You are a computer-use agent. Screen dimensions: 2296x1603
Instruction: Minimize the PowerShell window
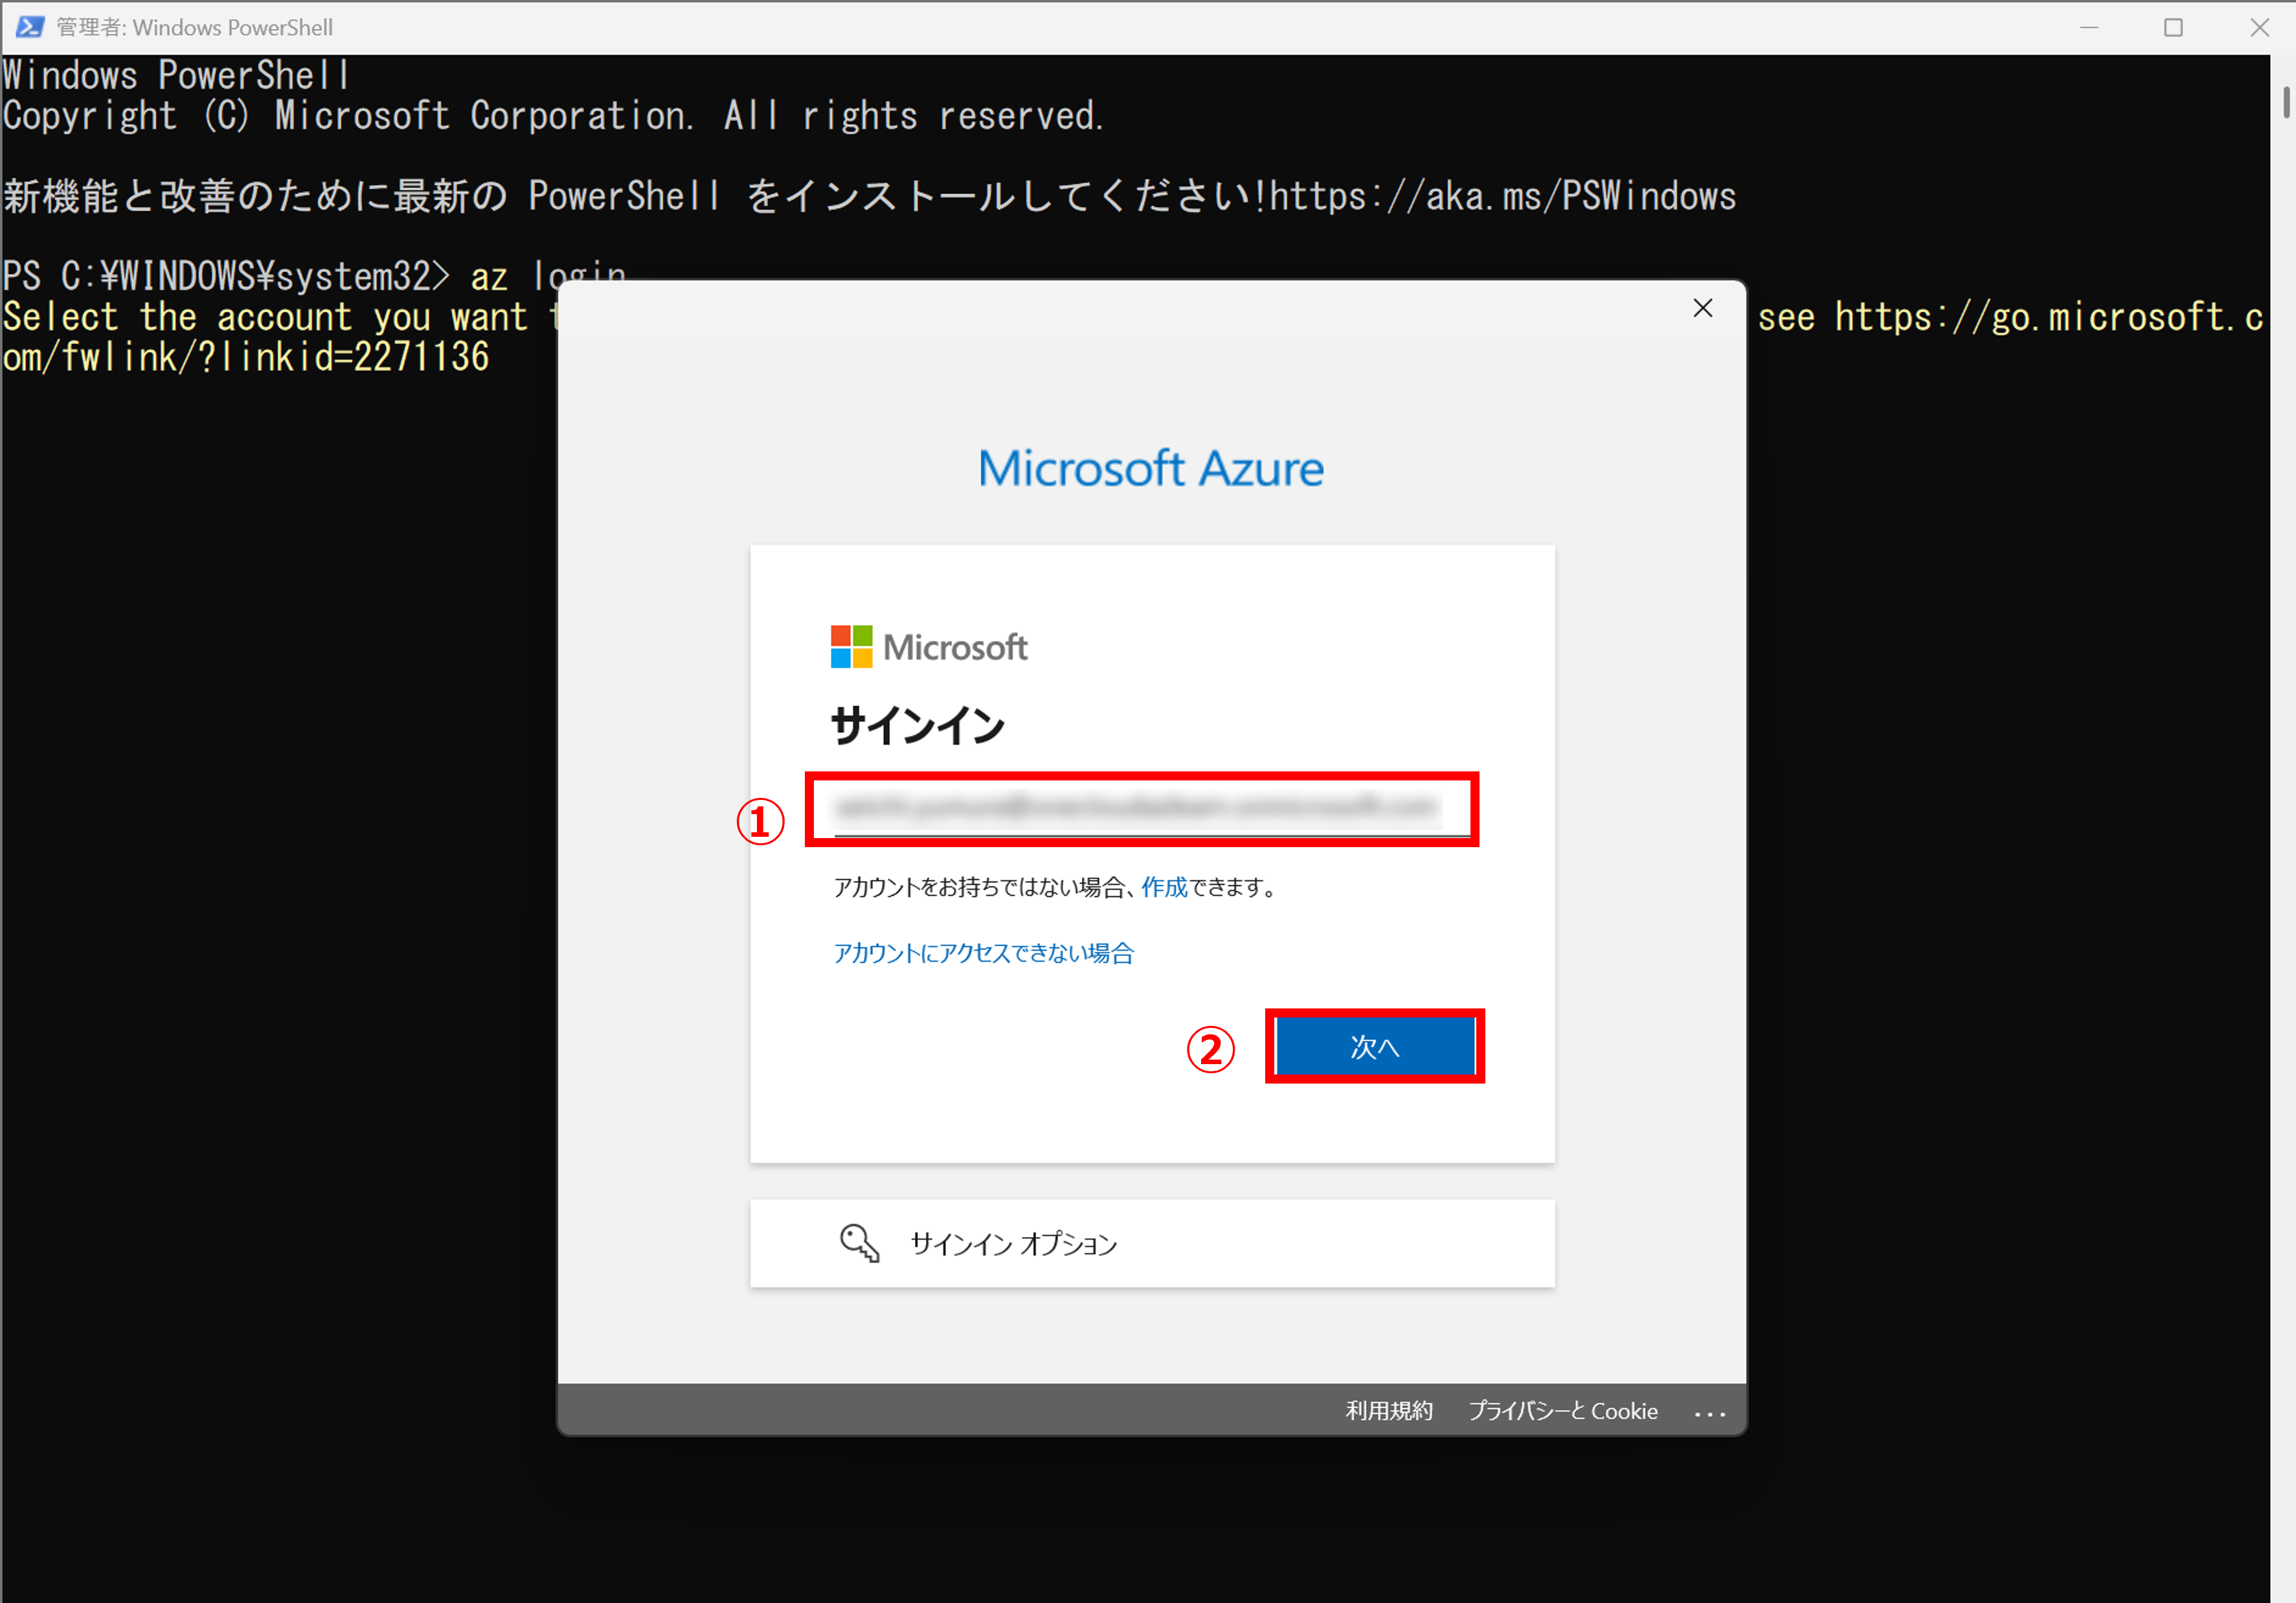click(2089, 27)
